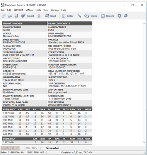The height and width of the screenshot is (155, 147).
Task: Click the Export toolbar button
Action: [27, 16]
